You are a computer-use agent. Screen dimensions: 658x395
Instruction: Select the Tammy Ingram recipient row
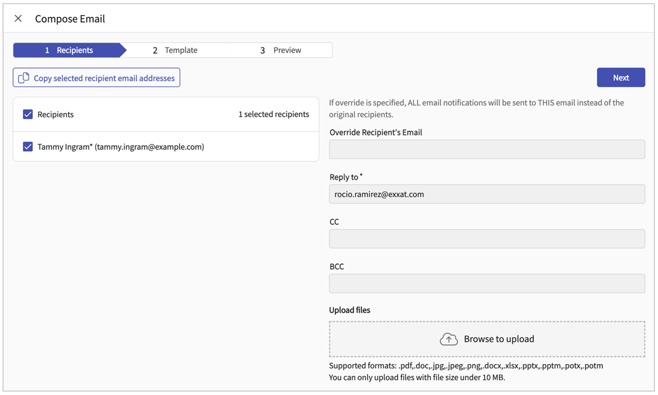[121, 147]
